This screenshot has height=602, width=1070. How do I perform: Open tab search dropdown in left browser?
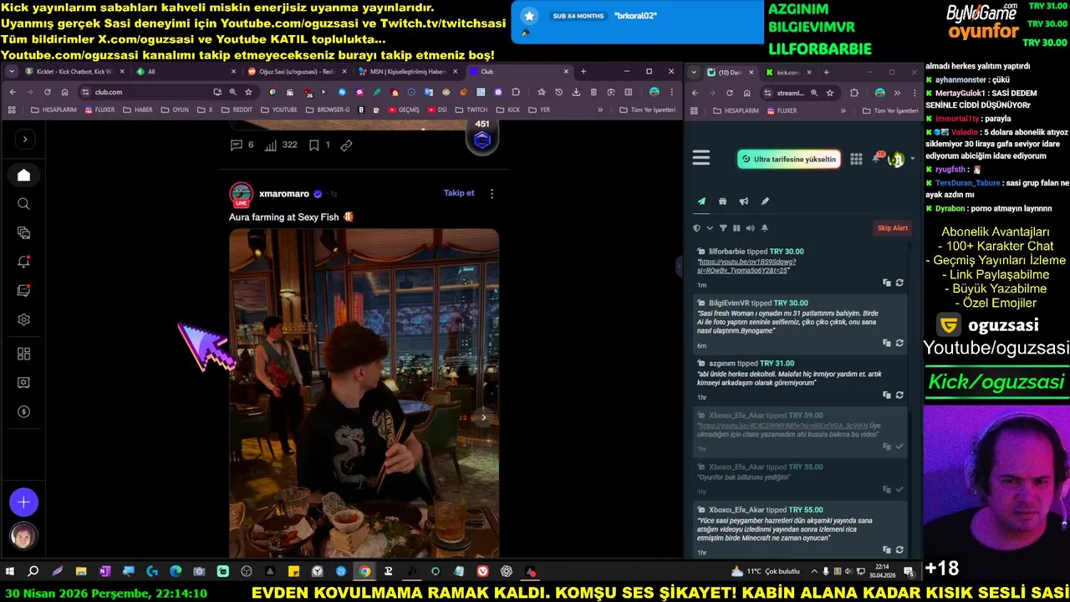12,71
